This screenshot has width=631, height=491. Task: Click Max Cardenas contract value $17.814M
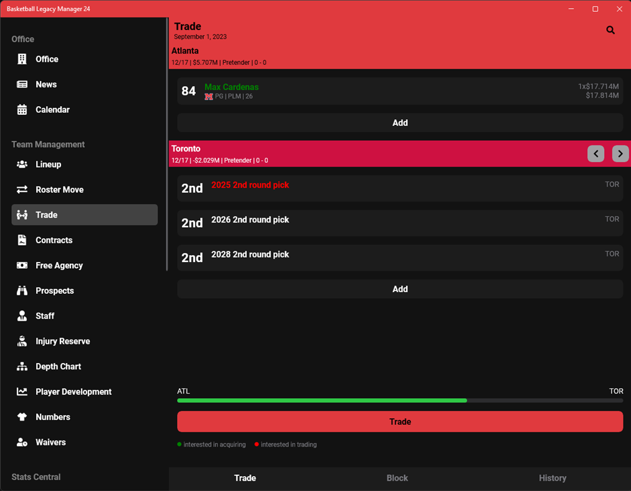coord(602,95)
